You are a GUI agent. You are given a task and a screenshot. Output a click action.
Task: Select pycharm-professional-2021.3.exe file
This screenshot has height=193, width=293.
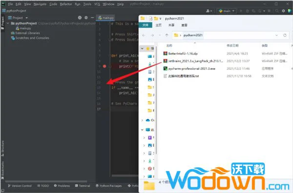tap(192, 69)
